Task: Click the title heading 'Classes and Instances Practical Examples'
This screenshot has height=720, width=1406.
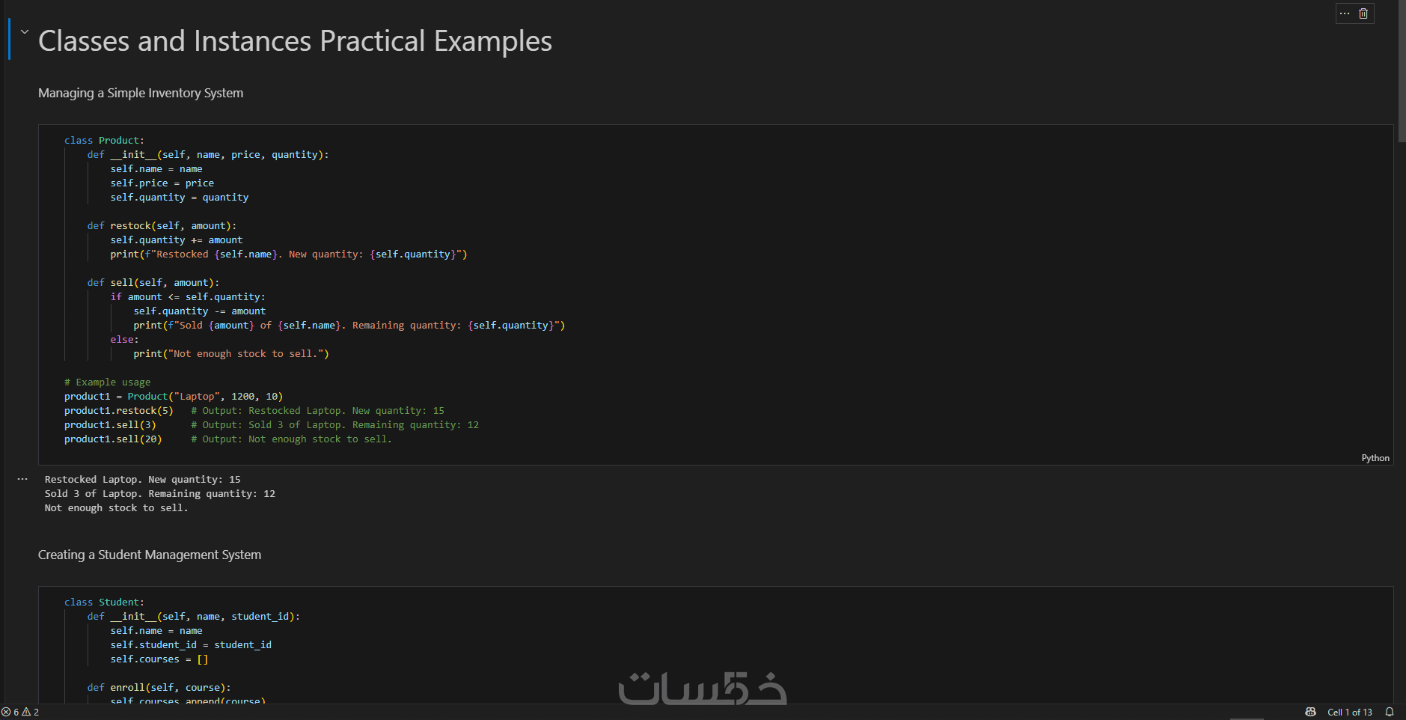Action: click(x=295, y=41)
